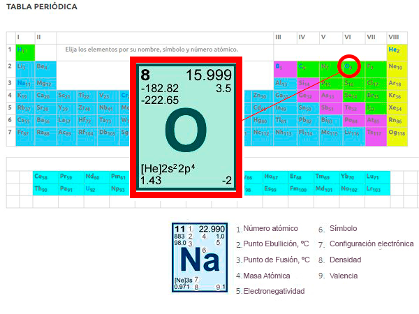Select the Beryllium Be4 cell
This screenshot has height=314, width=419.
tap(45, 69)
